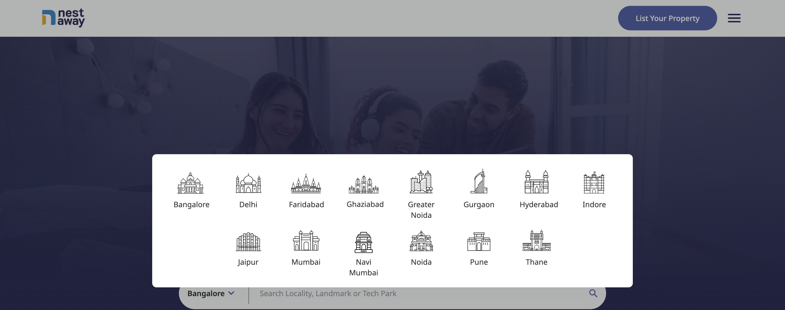The width and height of the screenshot is (785, 310).
Task: Click the Navi Mumbai city icon
Action: point(364,242)
